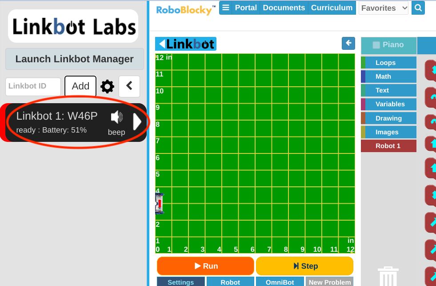Click the yellow Step button
The height and width of the screenshot is (286, 436).
[305, 266]
